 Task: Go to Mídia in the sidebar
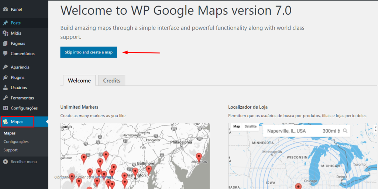click(x=24, y=33)
